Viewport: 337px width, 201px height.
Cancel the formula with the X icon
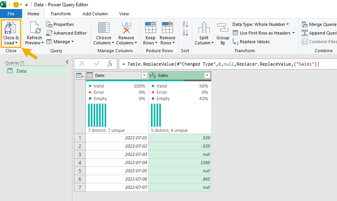coord(82,64)
